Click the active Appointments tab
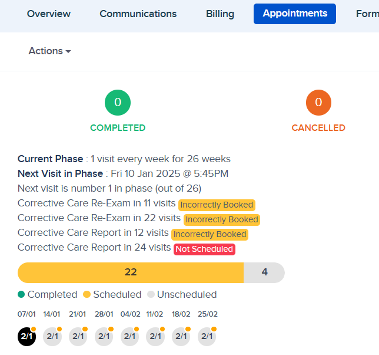 click(x=295, y=14)
